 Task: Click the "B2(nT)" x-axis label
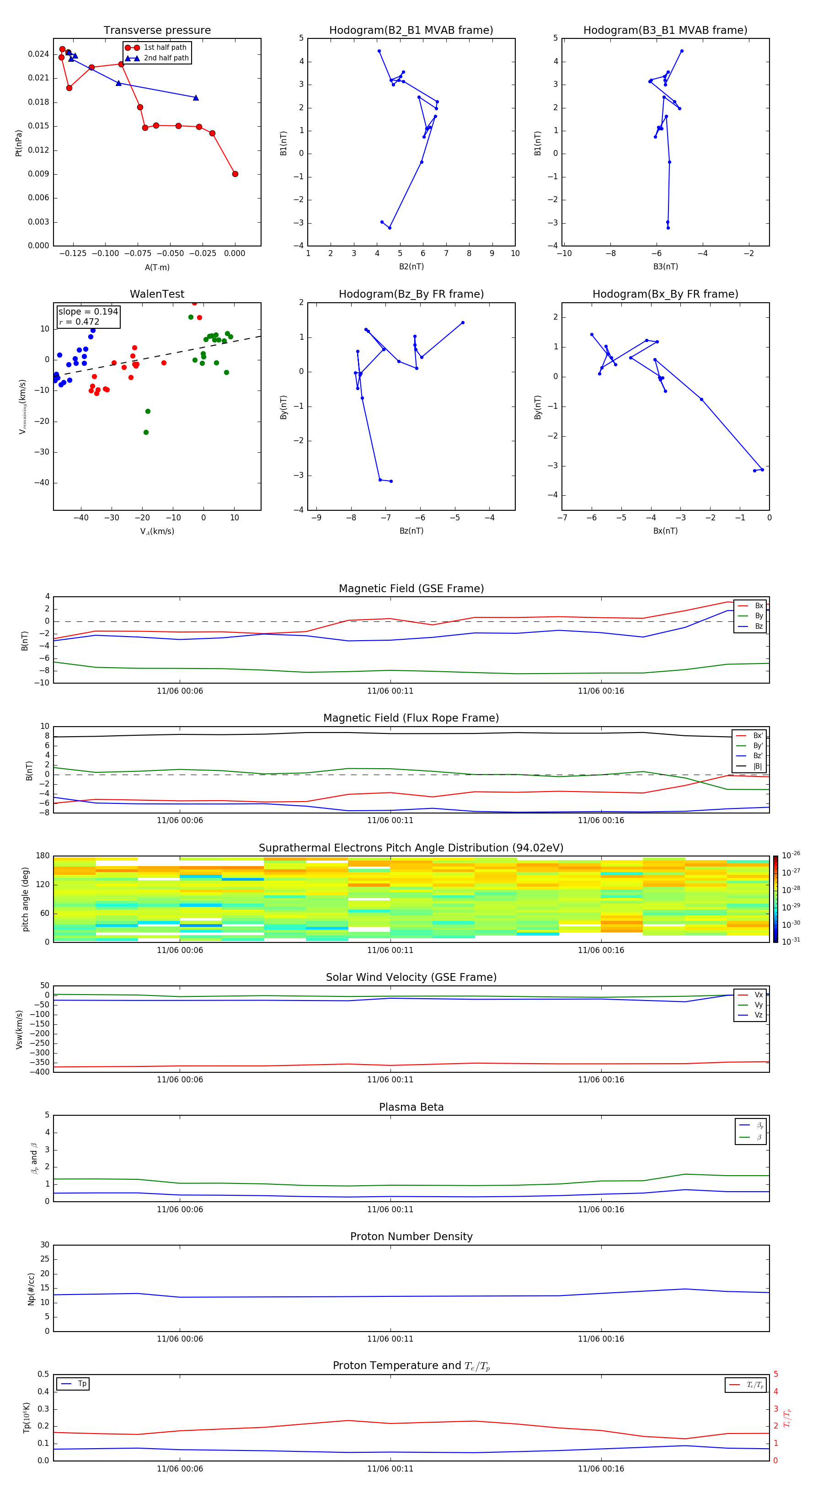411,267
